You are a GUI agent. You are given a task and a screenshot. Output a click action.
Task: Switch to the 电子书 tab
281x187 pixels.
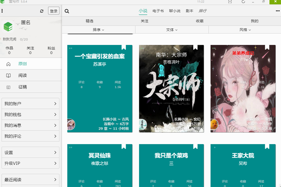(158, 11)
